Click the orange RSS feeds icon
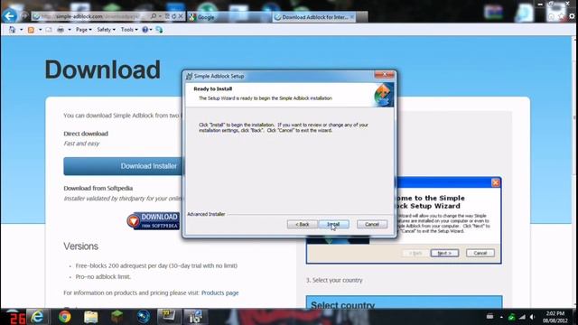The height and width of the screenshot is (325, 578). pyautogui.click(x=31, y=30)
